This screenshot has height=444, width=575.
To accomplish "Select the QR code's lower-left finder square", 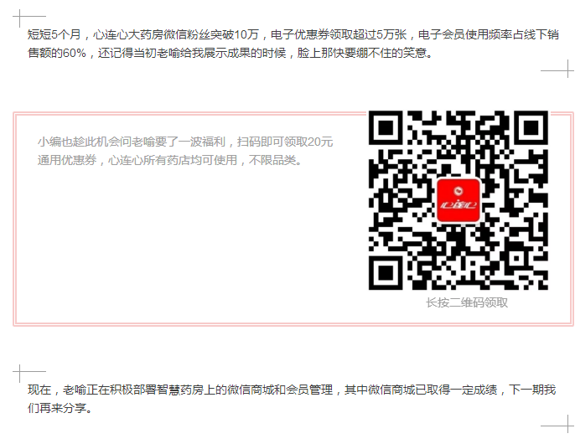I will (386, 273).
